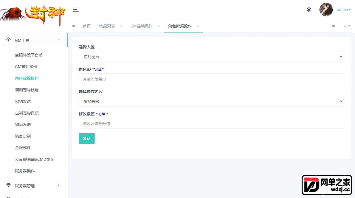
Task: Click the 服务器管理 diamond icon
Action: point(8,186)
